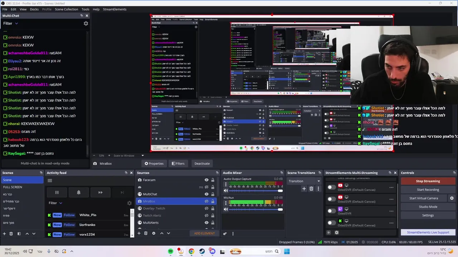Open the View menu
This screenshot has width=458, height=257.
coord(23,9)
